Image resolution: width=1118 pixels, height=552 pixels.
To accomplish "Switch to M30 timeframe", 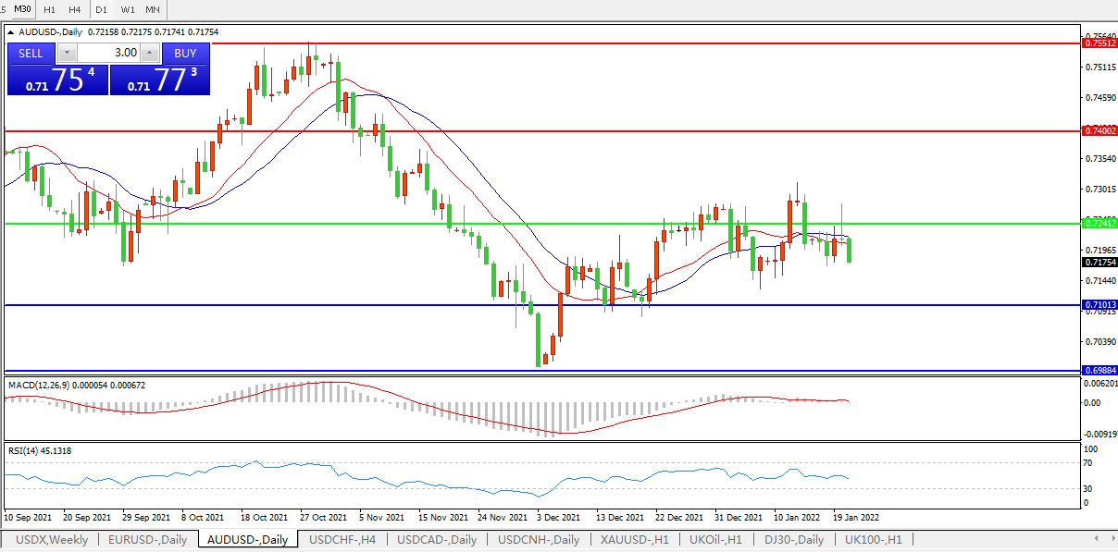I will click(x=22, y=9).
